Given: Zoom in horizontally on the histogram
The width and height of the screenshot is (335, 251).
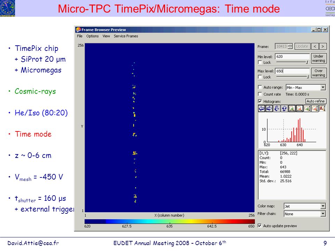Looking at the screenshot, I should pos(292,108).
